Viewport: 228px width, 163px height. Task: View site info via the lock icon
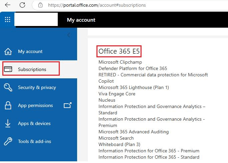pyautogui.click(x=40, y=5)
